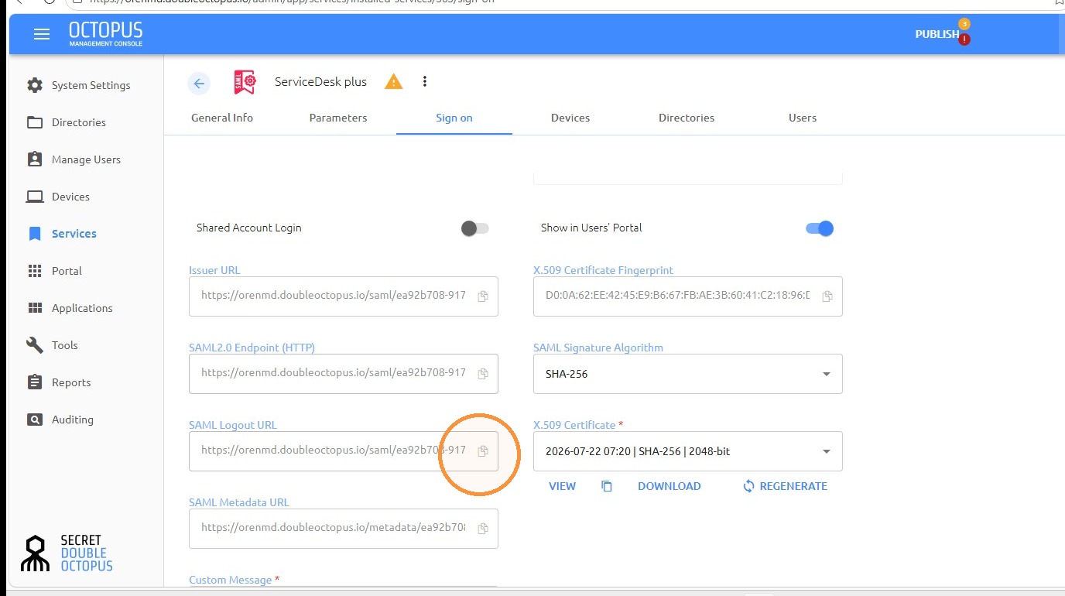Click the Secret Double Octopus logo

(67, 553)
